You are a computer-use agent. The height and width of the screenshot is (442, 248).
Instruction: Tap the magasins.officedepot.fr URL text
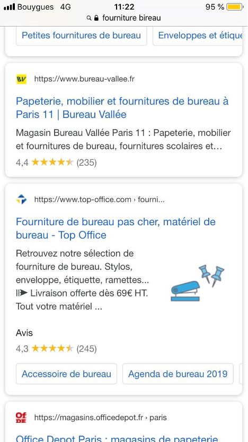coord(100,417)
